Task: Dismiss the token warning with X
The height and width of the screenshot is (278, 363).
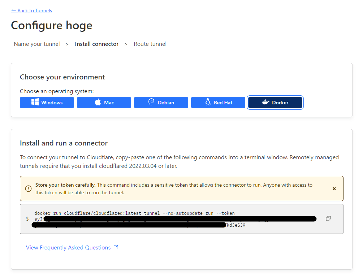Action: click(334, 189)
